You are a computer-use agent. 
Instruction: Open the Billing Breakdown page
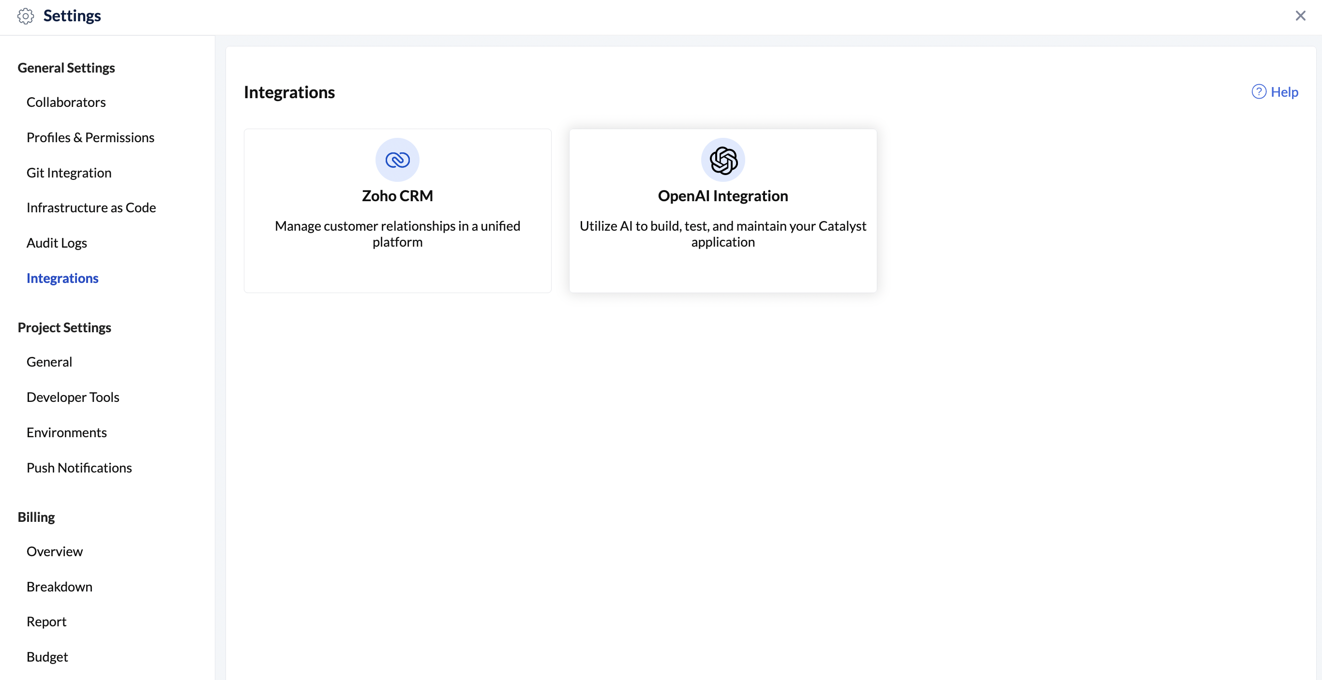tap(59, 586)
